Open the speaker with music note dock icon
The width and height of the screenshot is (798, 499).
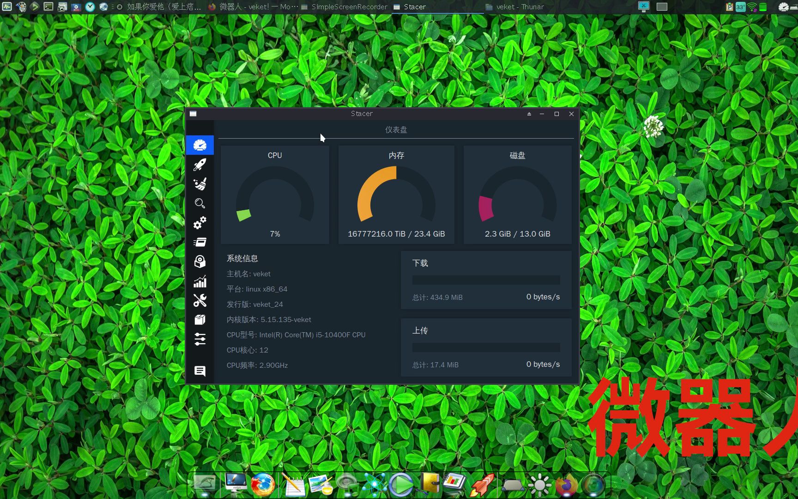pyautogui.click(x=348, y=485)
